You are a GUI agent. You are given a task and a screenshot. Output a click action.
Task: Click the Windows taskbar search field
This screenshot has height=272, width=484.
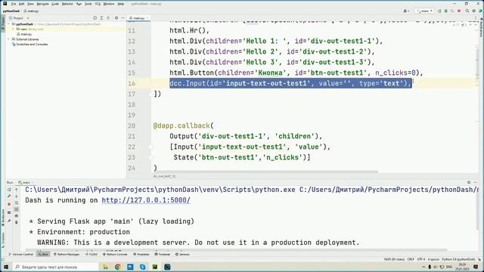coord(54,267)
